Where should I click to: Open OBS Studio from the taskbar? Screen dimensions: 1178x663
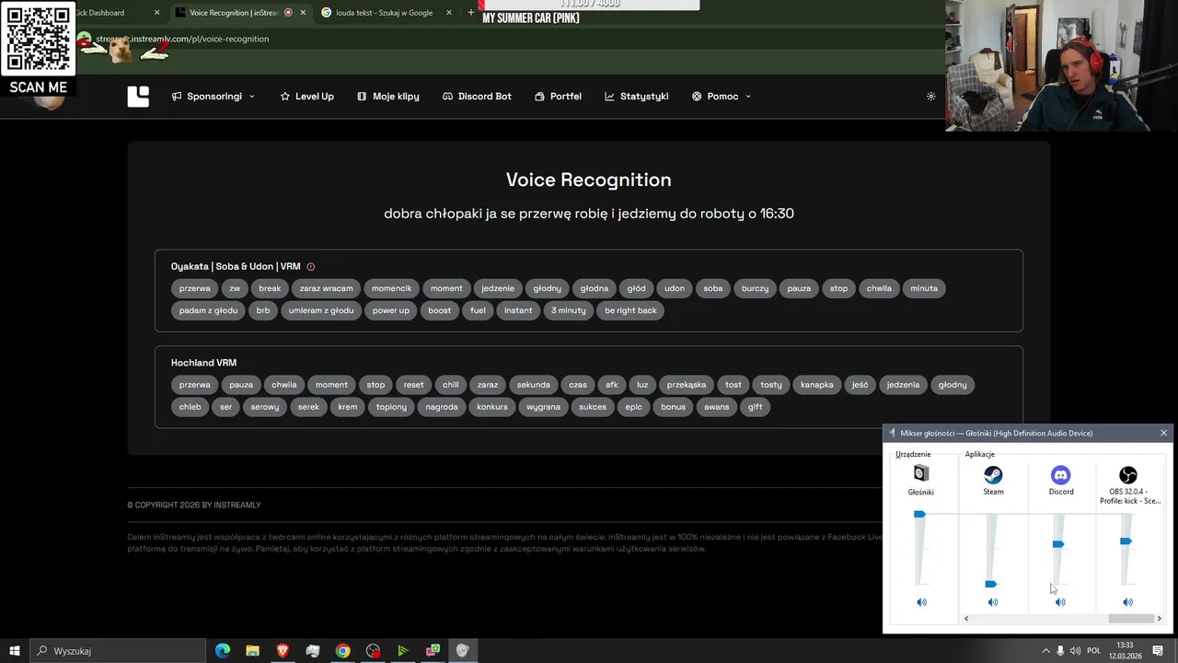(x=373, y=651)
